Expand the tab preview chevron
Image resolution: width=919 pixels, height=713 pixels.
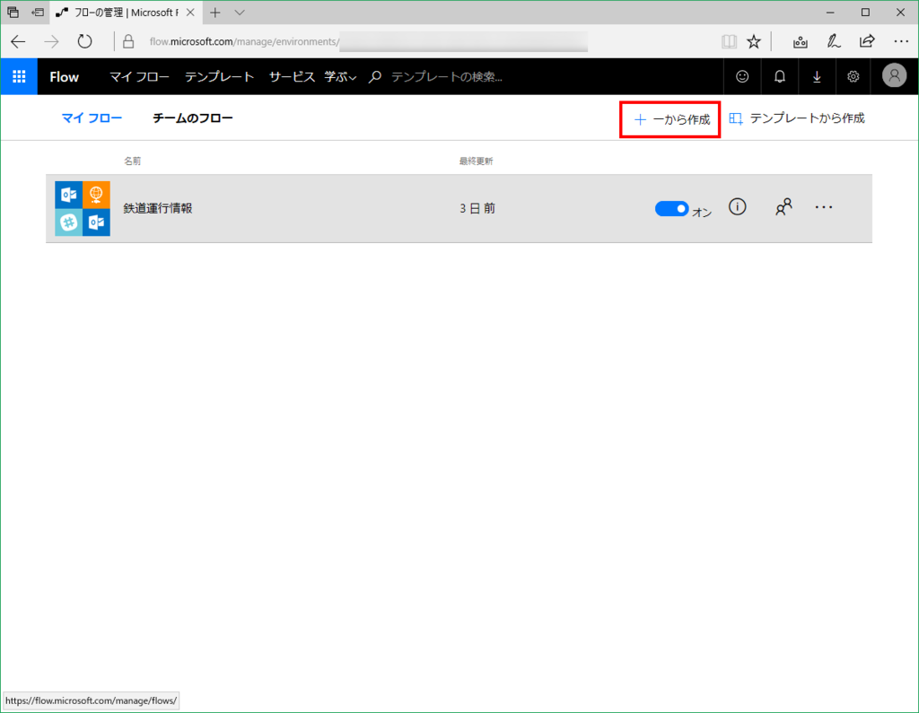240,13
